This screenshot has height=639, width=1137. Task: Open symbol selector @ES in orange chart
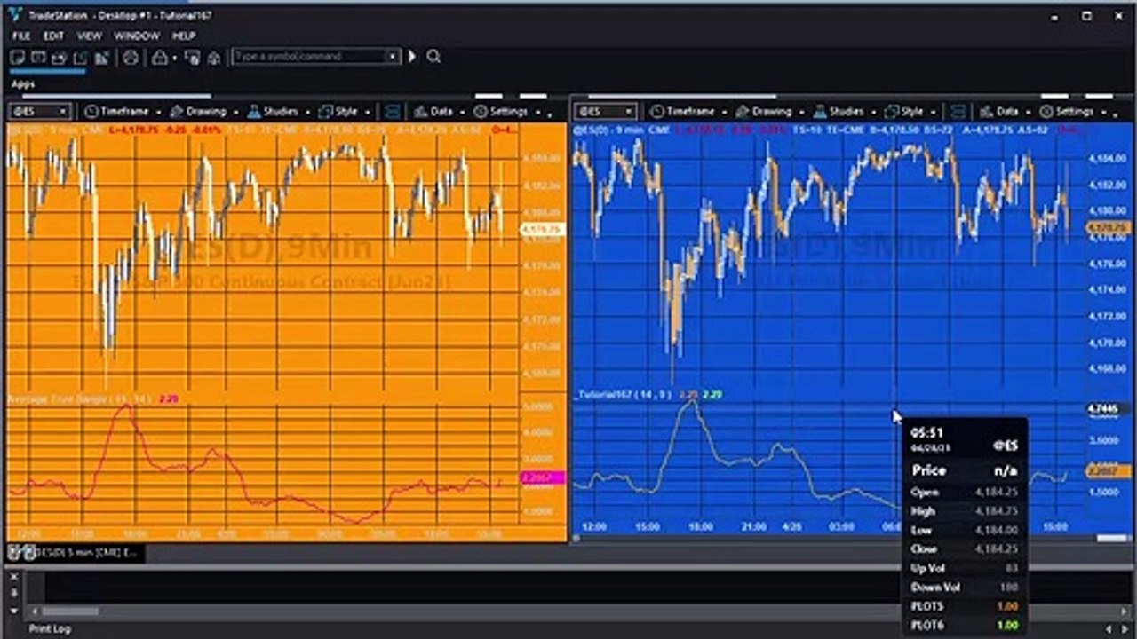coord(39,112)
